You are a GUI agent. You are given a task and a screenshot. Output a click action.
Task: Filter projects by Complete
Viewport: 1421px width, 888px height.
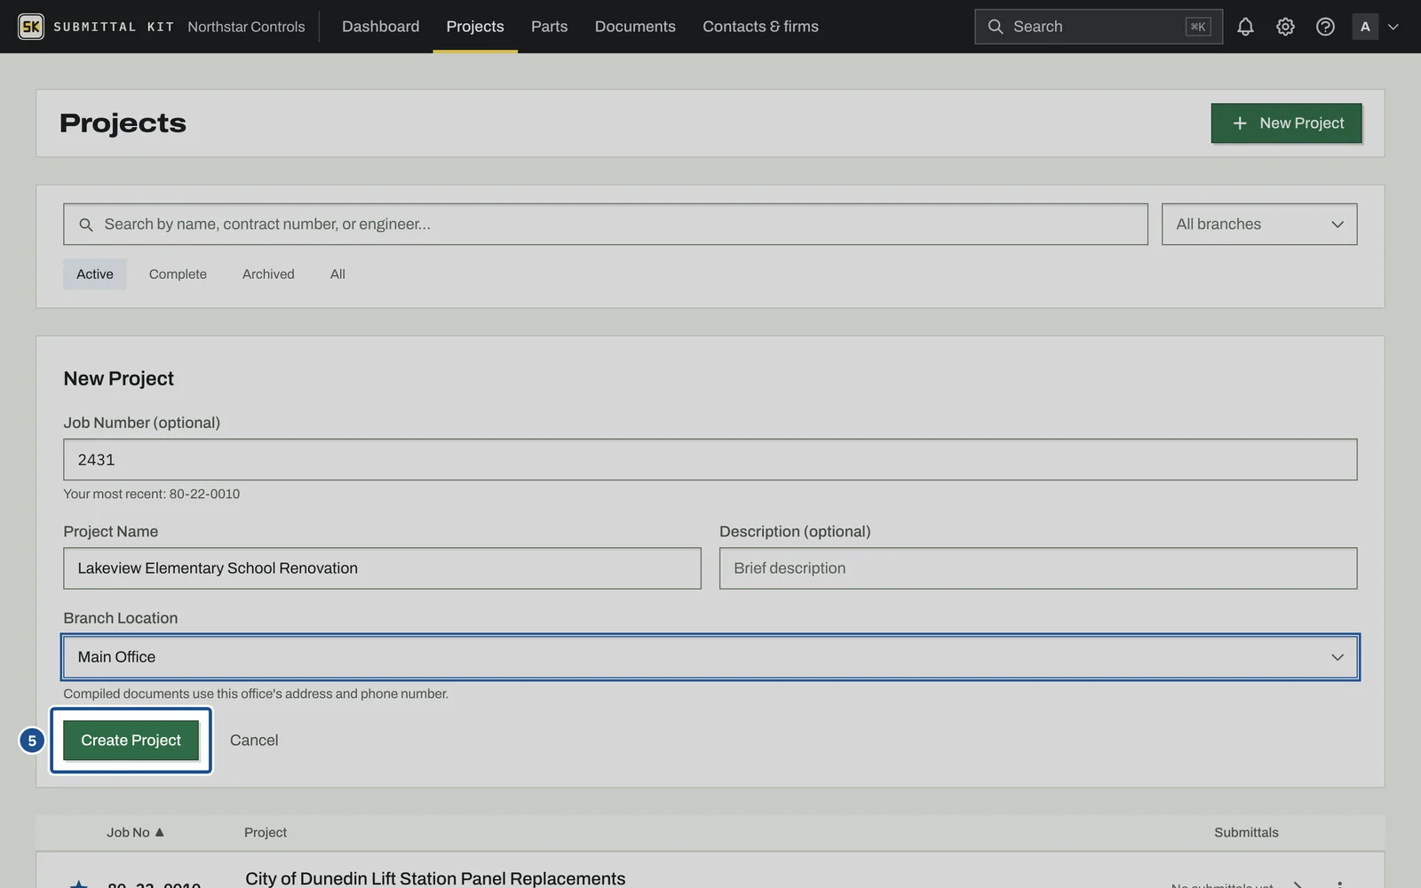pos(178,274)
